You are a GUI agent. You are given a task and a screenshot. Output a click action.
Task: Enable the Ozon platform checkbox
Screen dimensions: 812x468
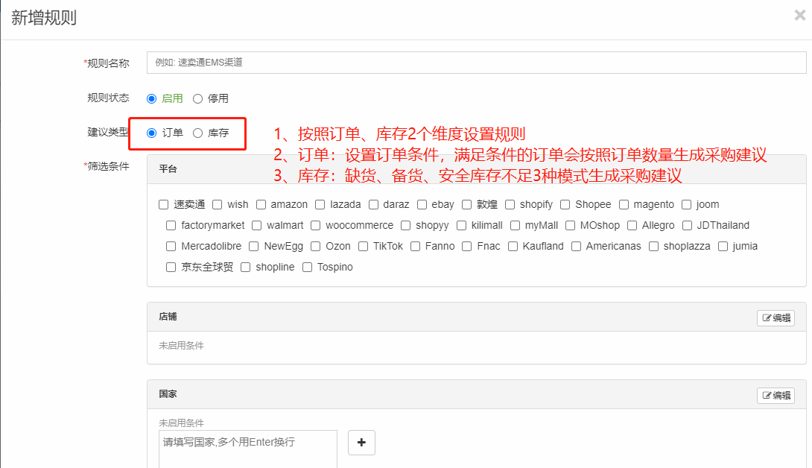pyautogui.click(x=315, y=246)
